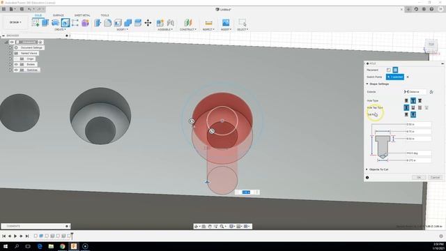The image size is (446, 251).
Task: Open the Extents Distance dropdown
Action: point(415,91)
